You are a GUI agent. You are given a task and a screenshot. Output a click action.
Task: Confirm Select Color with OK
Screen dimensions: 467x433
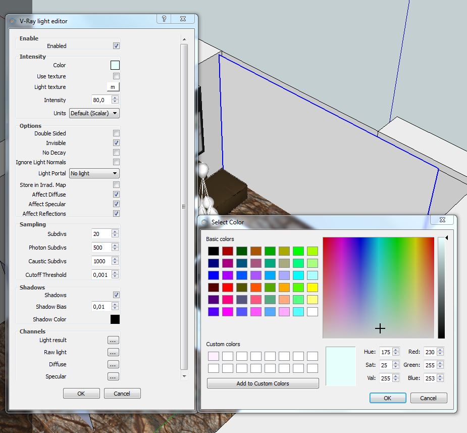(388, 398)
